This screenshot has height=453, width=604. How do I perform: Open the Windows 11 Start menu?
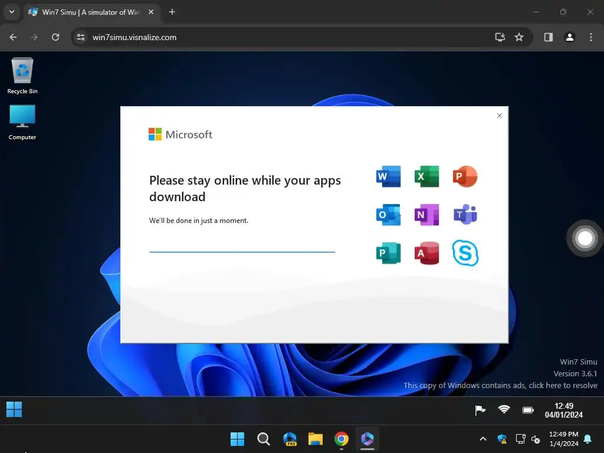coord(237,439)
